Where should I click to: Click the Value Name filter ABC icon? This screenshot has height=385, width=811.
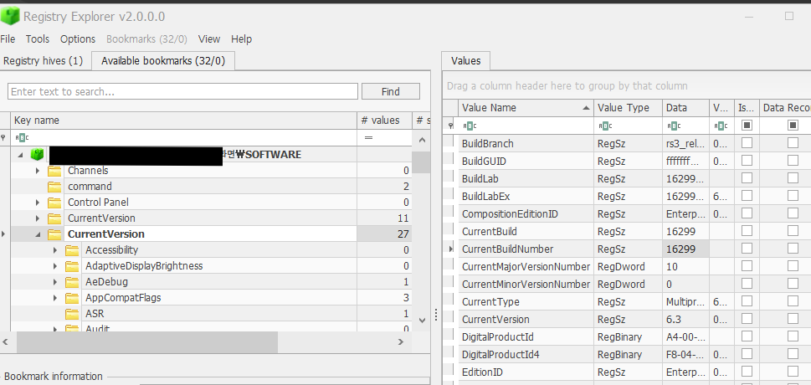tap(470, 126)
